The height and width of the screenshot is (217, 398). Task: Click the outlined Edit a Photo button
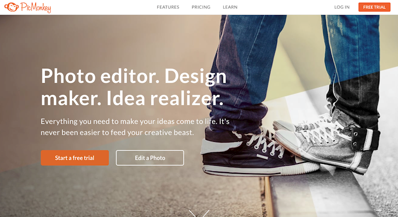(x=150, y=158)
